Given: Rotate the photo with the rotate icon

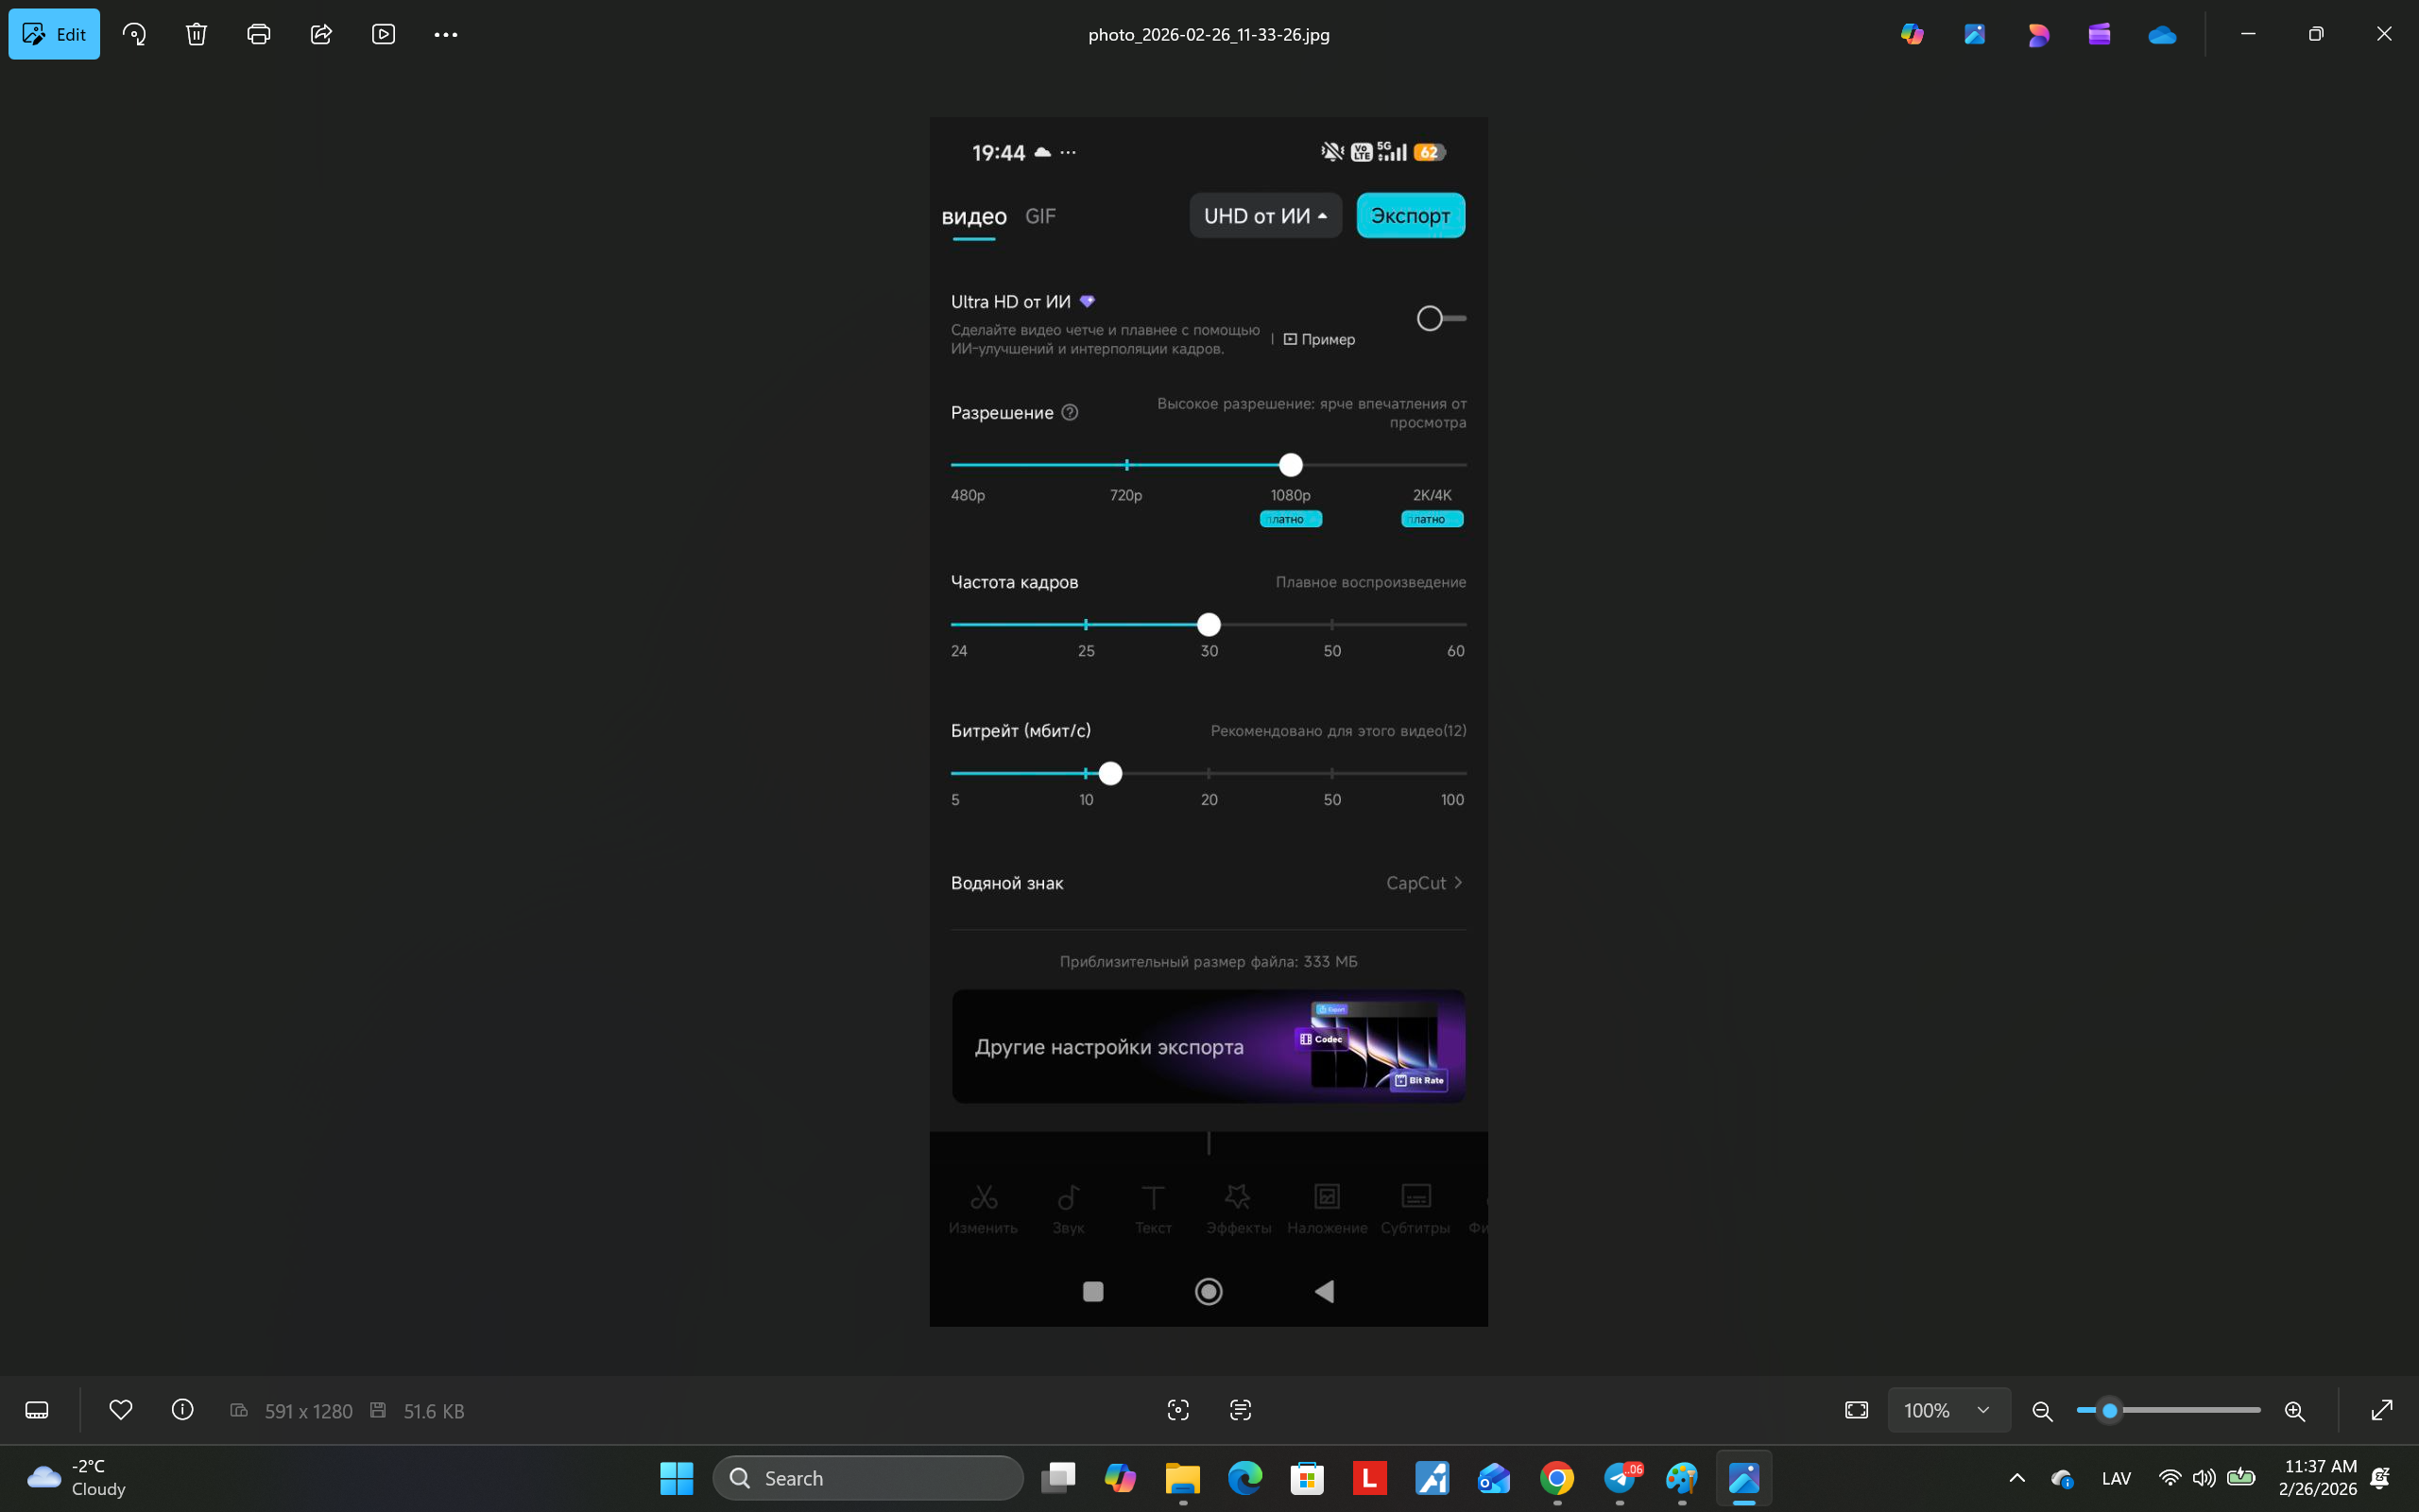Looking at the screenshot, I should [x=134, y=34].
